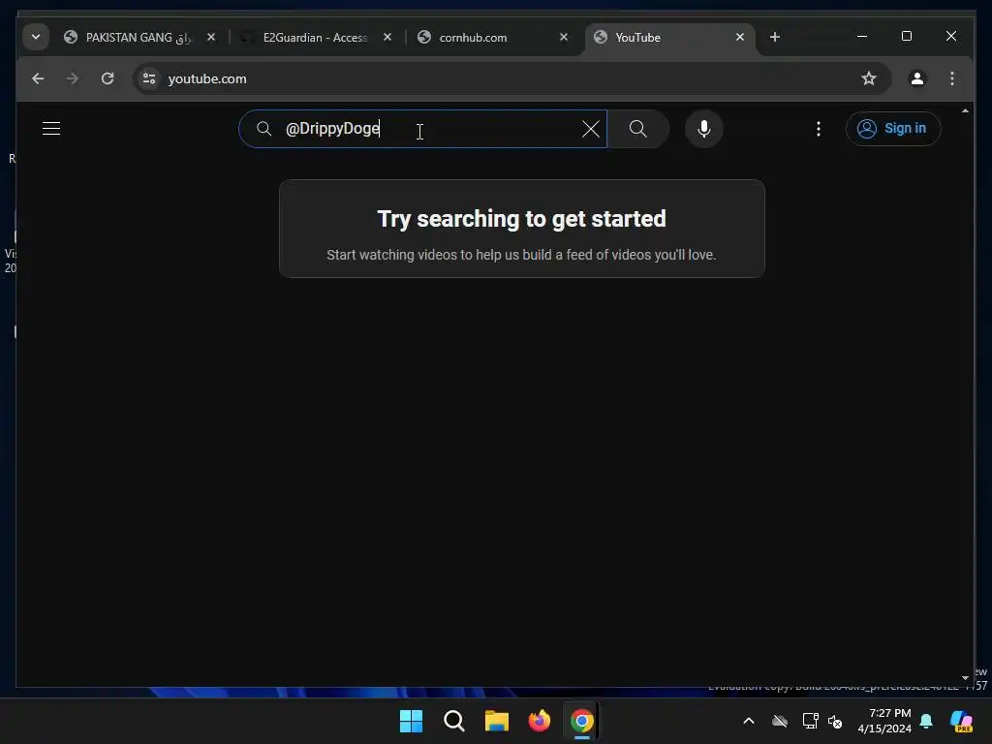The image size is (992, 744).
Task: Open Chrome's three-dot customize menu
Action: pyautogui.click(x=951, y=78)
